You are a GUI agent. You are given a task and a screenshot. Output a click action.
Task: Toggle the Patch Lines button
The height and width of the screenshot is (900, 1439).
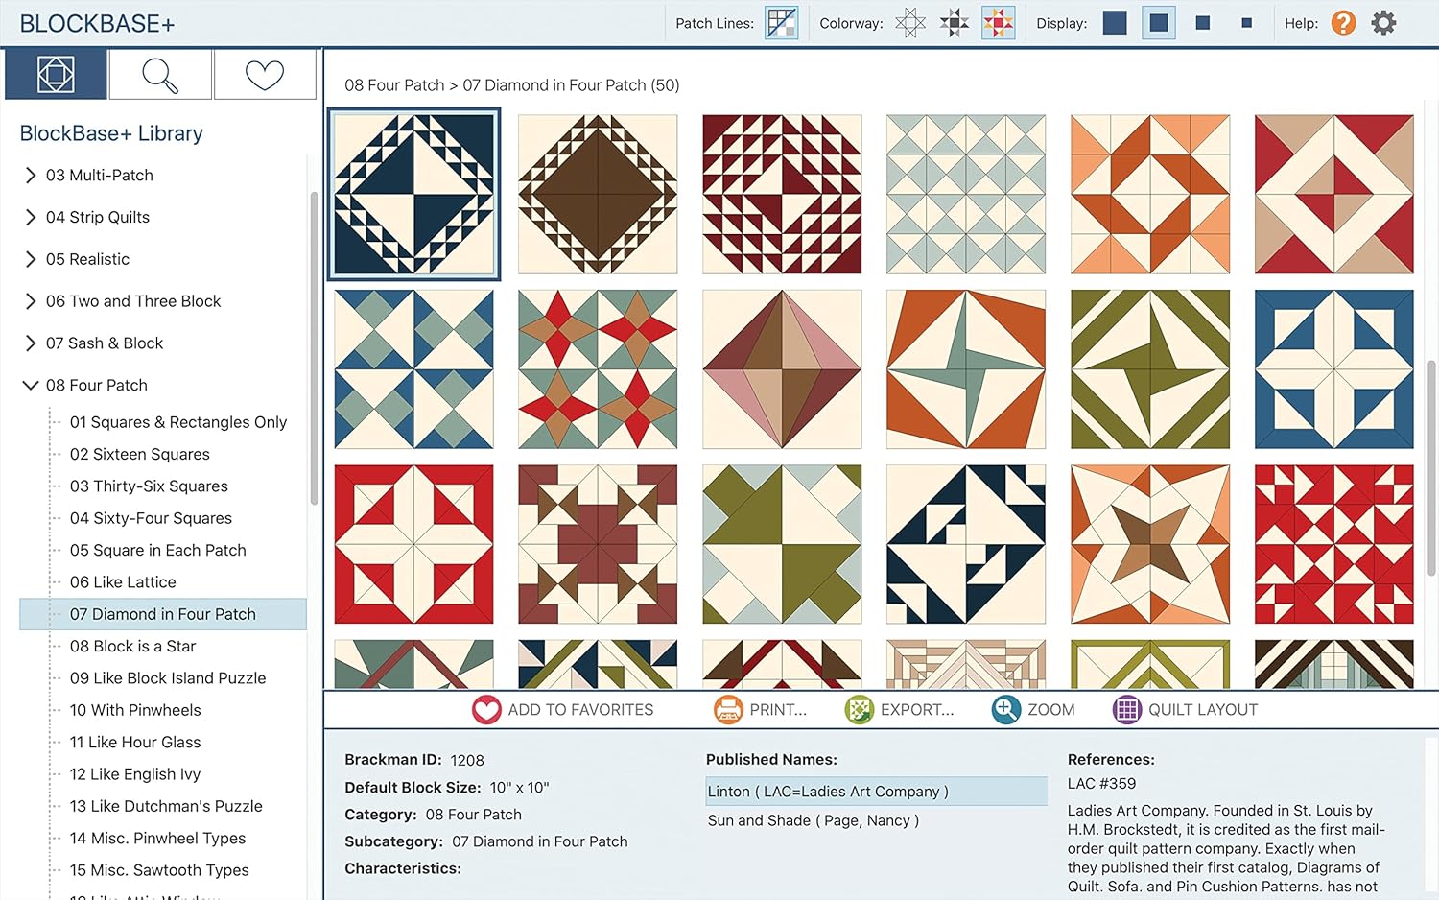tap(781, 23)
